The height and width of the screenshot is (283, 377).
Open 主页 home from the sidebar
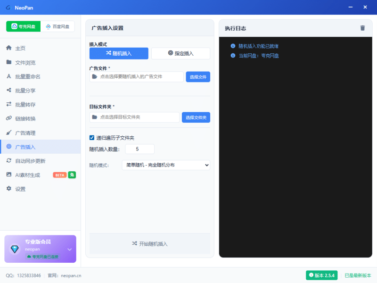coord(20,48)
